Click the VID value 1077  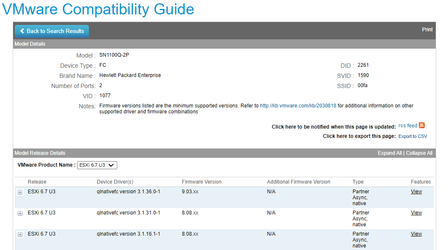coord(105,96)
